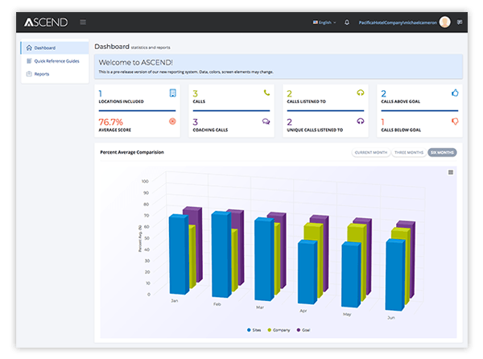Click the Calls phone icon
483x359 pixels.
266,93
